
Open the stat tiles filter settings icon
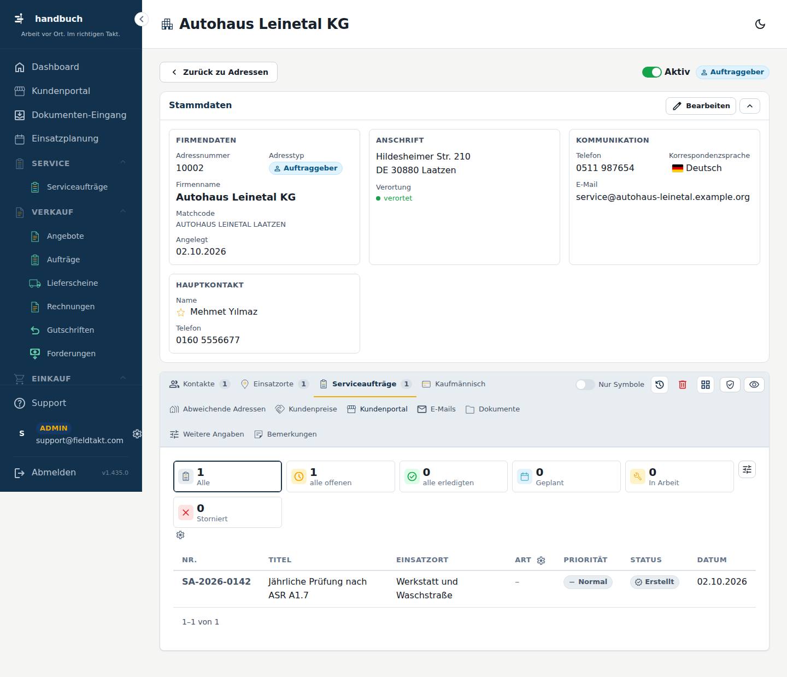pos(747,469)
